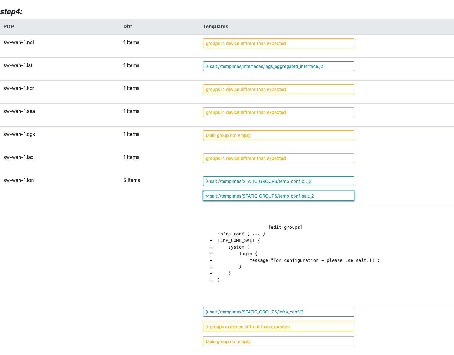Click the Diff column header
454x355 pixels.
(128, 27)
